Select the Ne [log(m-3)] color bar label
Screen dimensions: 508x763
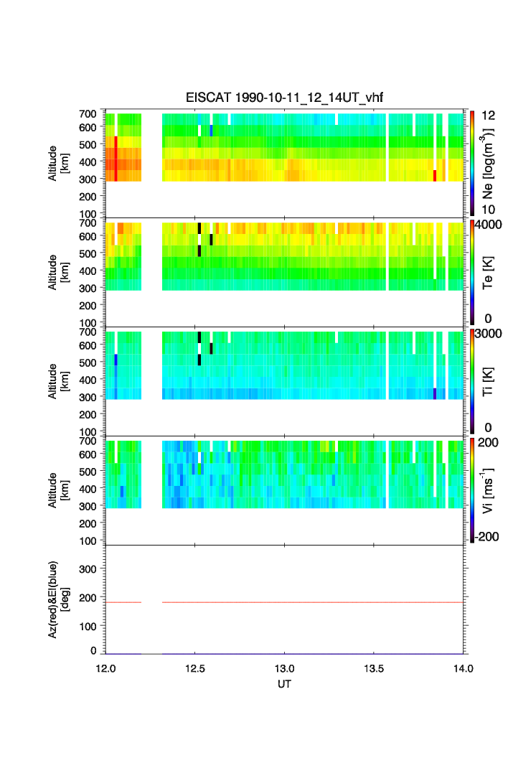(488, 164)
